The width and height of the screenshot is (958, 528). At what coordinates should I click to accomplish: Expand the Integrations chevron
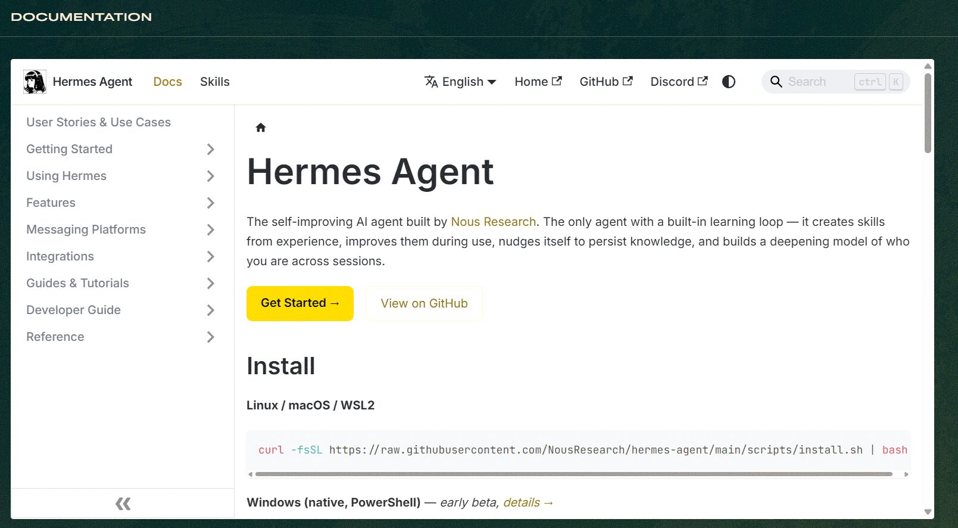210,256
